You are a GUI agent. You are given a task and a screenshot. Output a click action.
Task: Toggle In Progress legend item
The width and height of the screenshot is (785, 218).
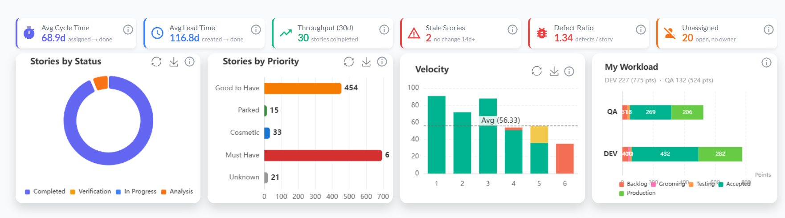point(136,191)
